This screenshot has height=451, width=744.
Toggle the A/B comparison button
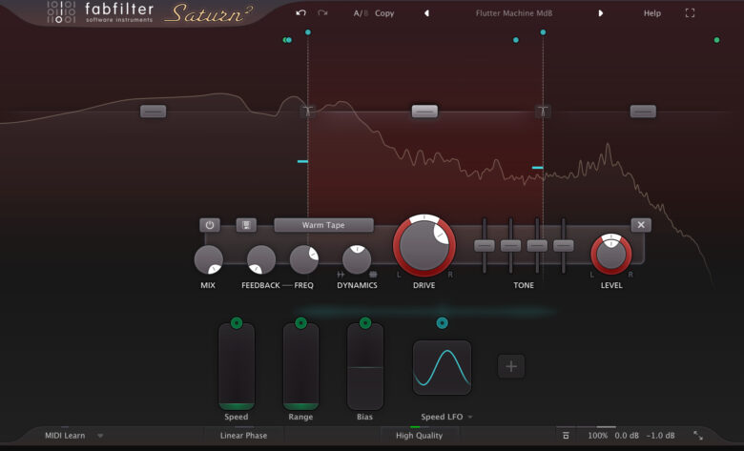pyautogui.click(x=361, y=13)
